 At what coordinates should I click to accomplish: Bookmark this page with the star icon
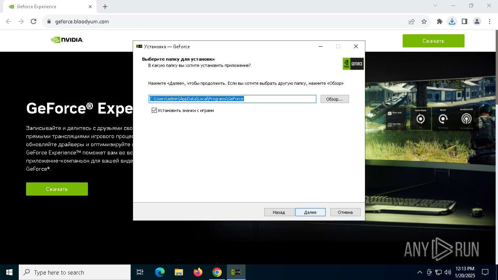tap(424, 21)
